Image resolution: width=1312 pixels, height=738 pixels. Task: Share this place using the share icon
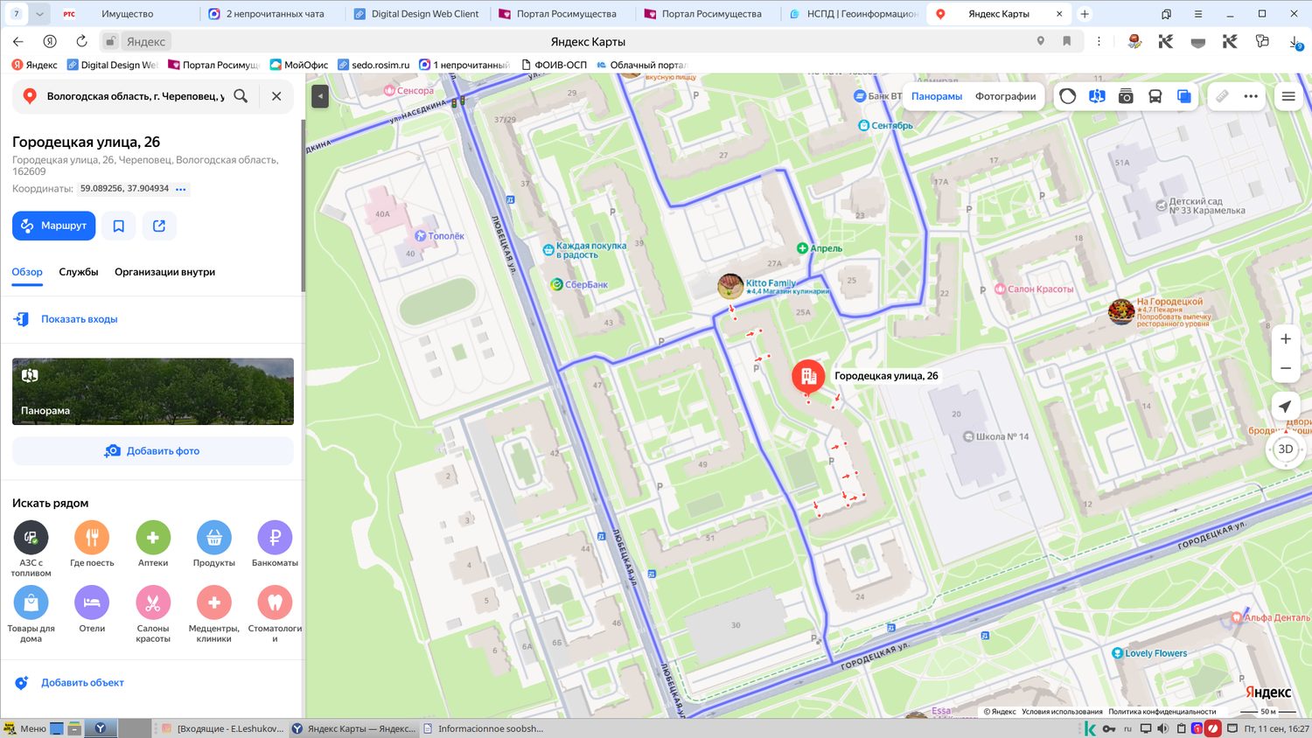point(159,226)
